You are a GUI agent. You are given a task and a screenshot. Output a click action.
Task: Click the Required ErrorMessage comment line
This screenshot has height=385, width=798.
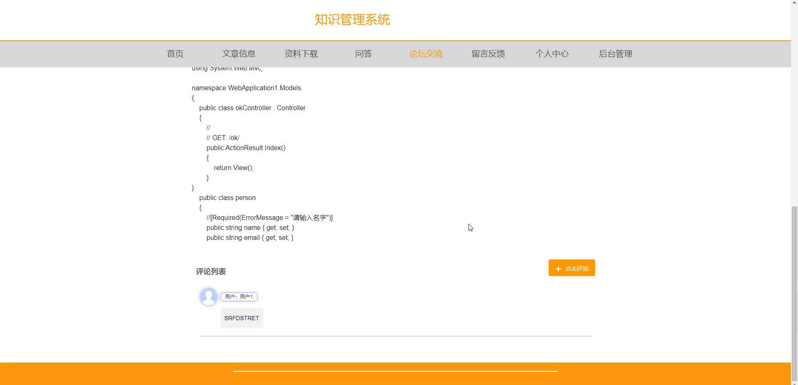[x=269, y=217]
